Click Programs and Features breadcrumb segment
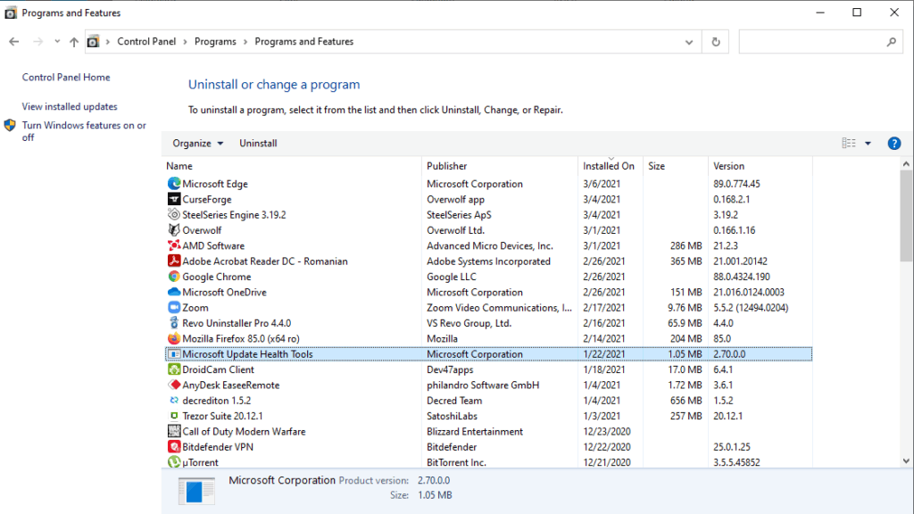 pos(304,41)
